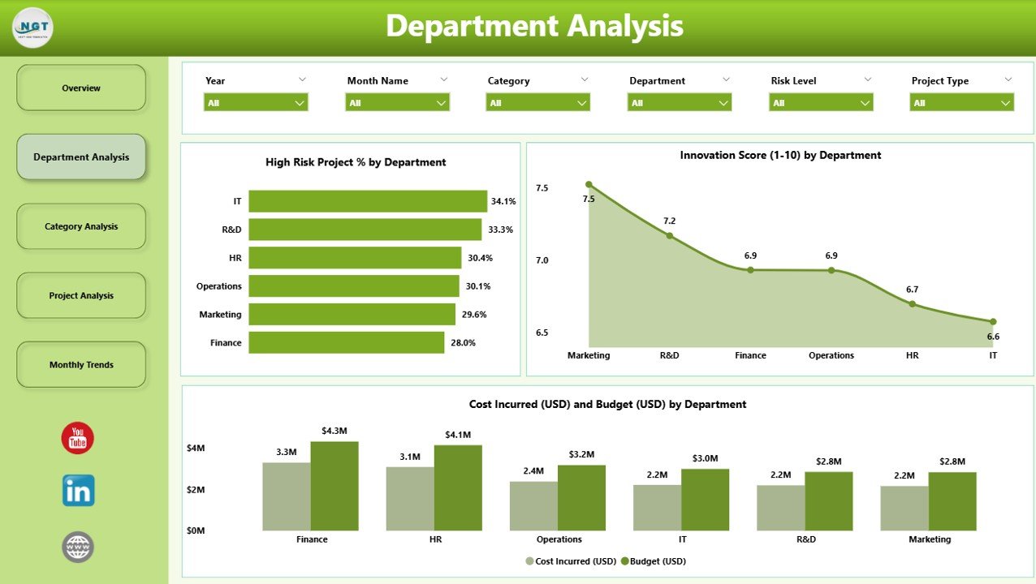Switch to the Category Analysis page
The height and width of the screenshot is (584, 1036).
click(80, 225)
